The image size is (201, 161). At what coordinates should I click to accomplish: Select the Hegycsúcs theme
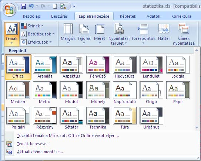(125, 67)
